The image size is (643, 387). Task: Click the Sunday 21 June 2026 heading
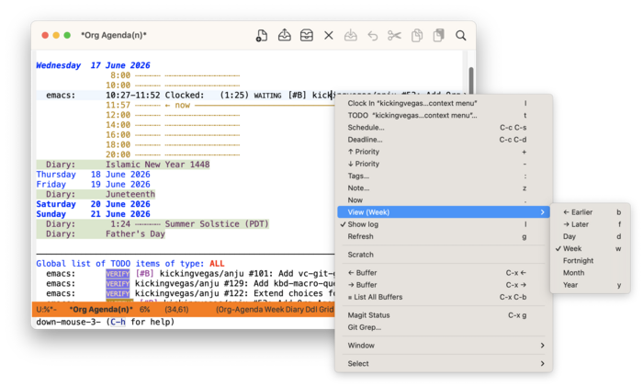(x=93, y=214)
